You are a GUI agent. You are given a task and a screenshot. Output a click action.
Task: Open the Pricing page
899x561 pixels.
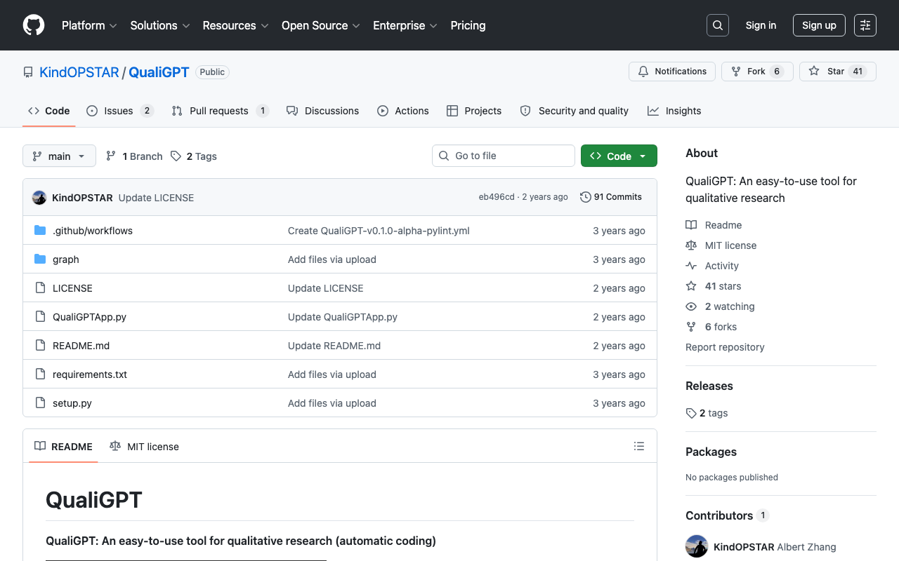point(468,25)
